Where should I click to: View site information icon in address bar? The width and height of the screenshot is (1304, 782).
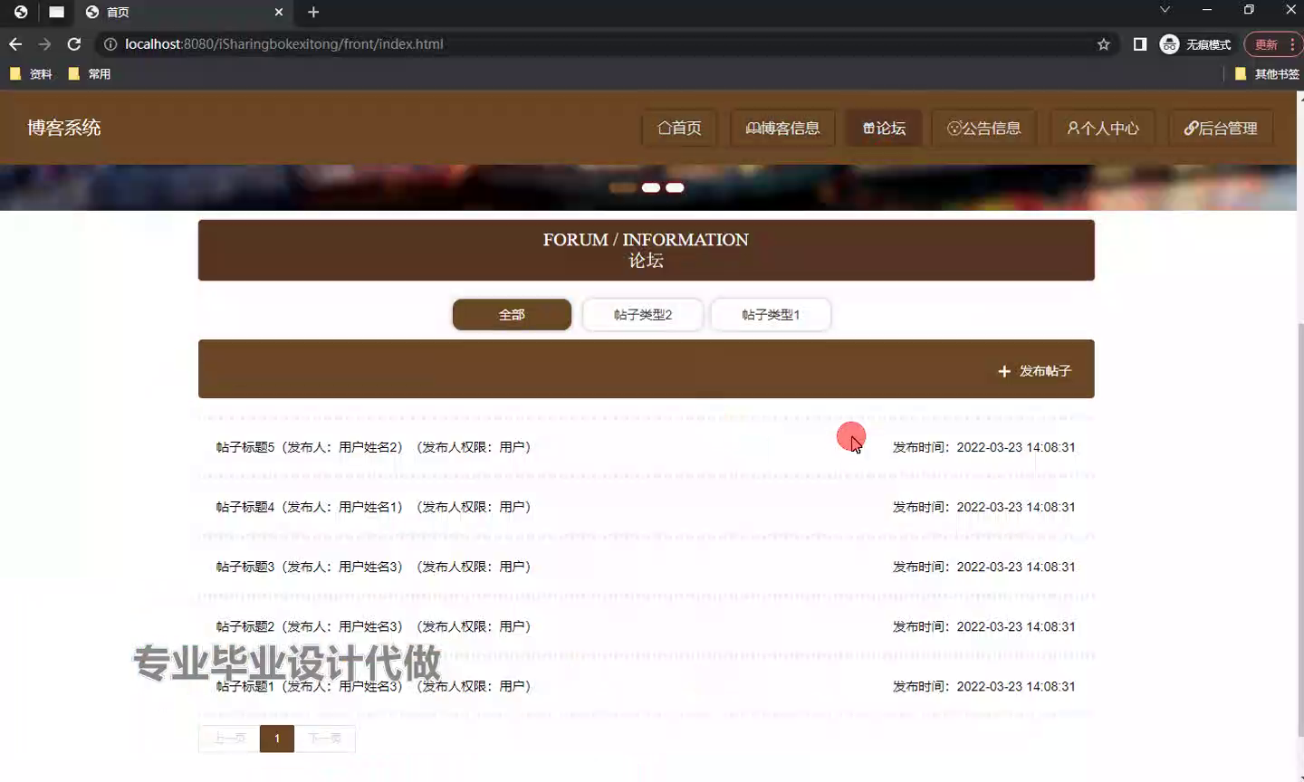tap(110, 43)
